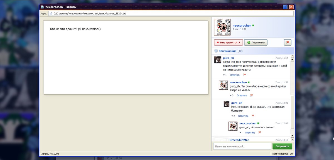Click the page icon in the address bar
This screenshot has width=334, height=160.
pos(51,13)
